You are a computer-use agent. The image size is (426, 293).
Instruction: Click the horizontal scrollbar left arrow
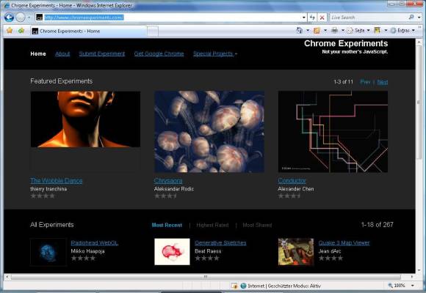click(x=7, y=277)
